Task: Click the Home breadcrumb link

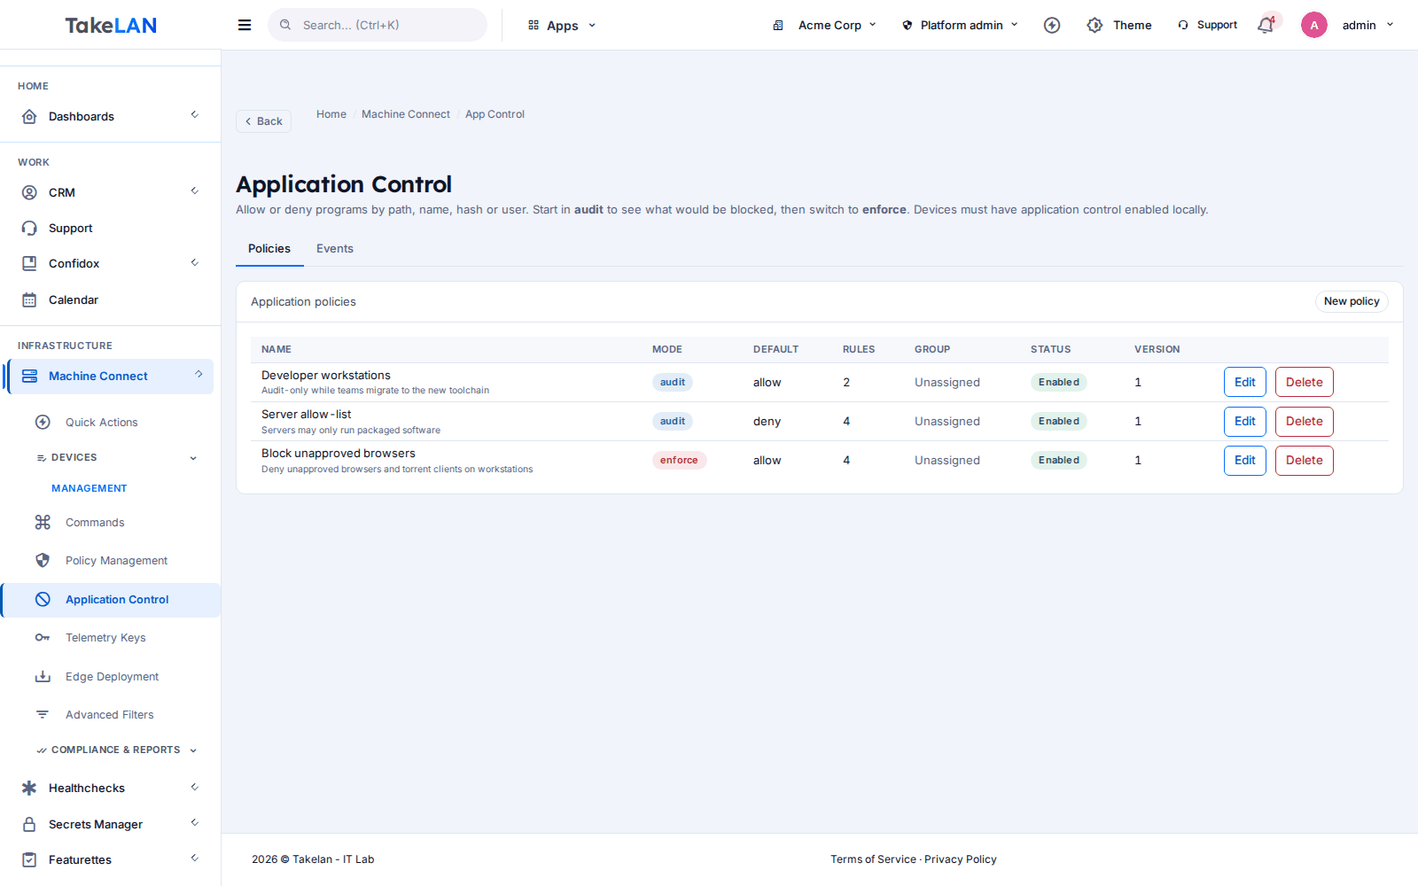Action: pos(331,114)
